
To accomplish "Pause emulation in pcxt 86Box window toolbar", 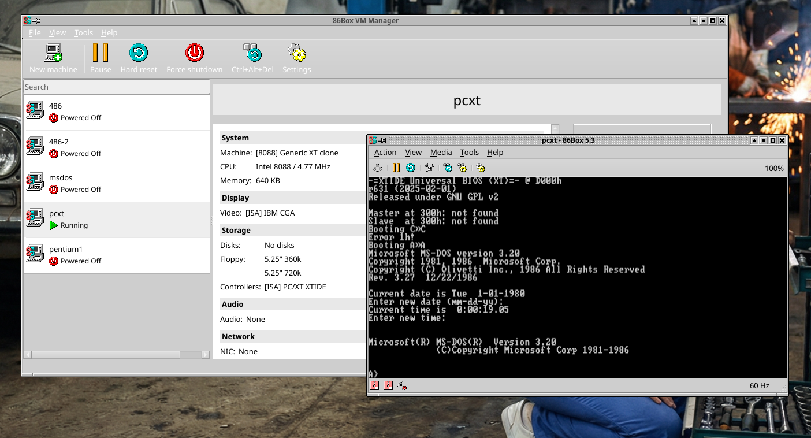I will coord(396,168).
